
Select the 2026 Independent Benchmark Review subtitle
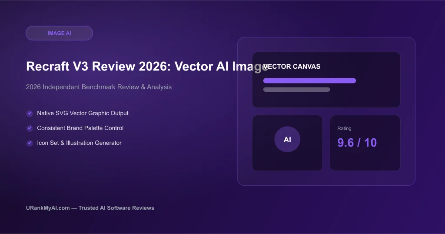[99, 87]
